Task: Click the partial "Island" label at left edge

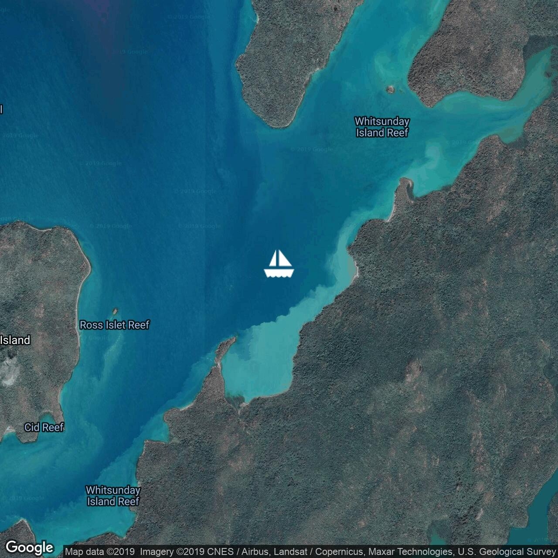Action: (15, 340)
